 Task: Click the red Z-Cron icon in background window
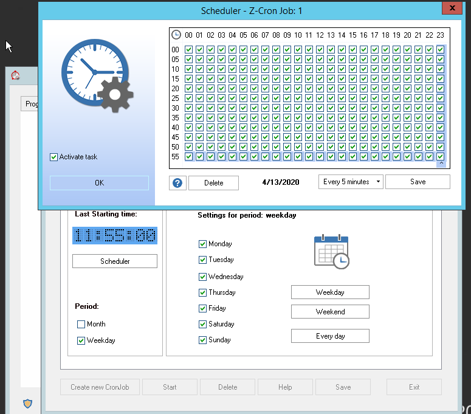point(15,75)
